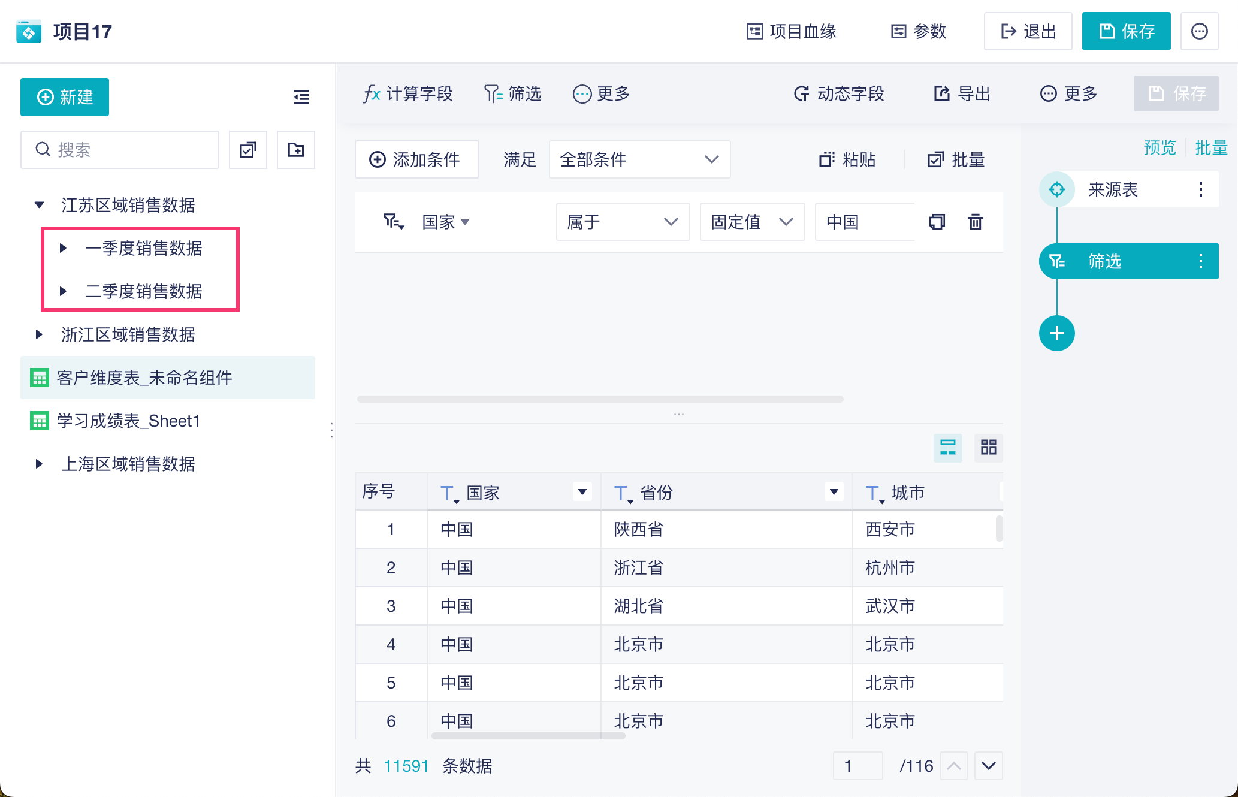Viewport: 1238px width, 797px height.
Task: Open the 预览 tab
Action: coord(1159,147)
